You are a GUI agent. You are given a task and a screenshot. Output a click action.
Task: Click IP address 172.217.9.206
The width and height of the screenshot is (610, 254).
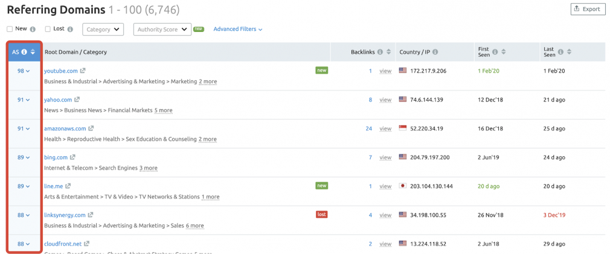pyautogui.click(x=427, y=71)
